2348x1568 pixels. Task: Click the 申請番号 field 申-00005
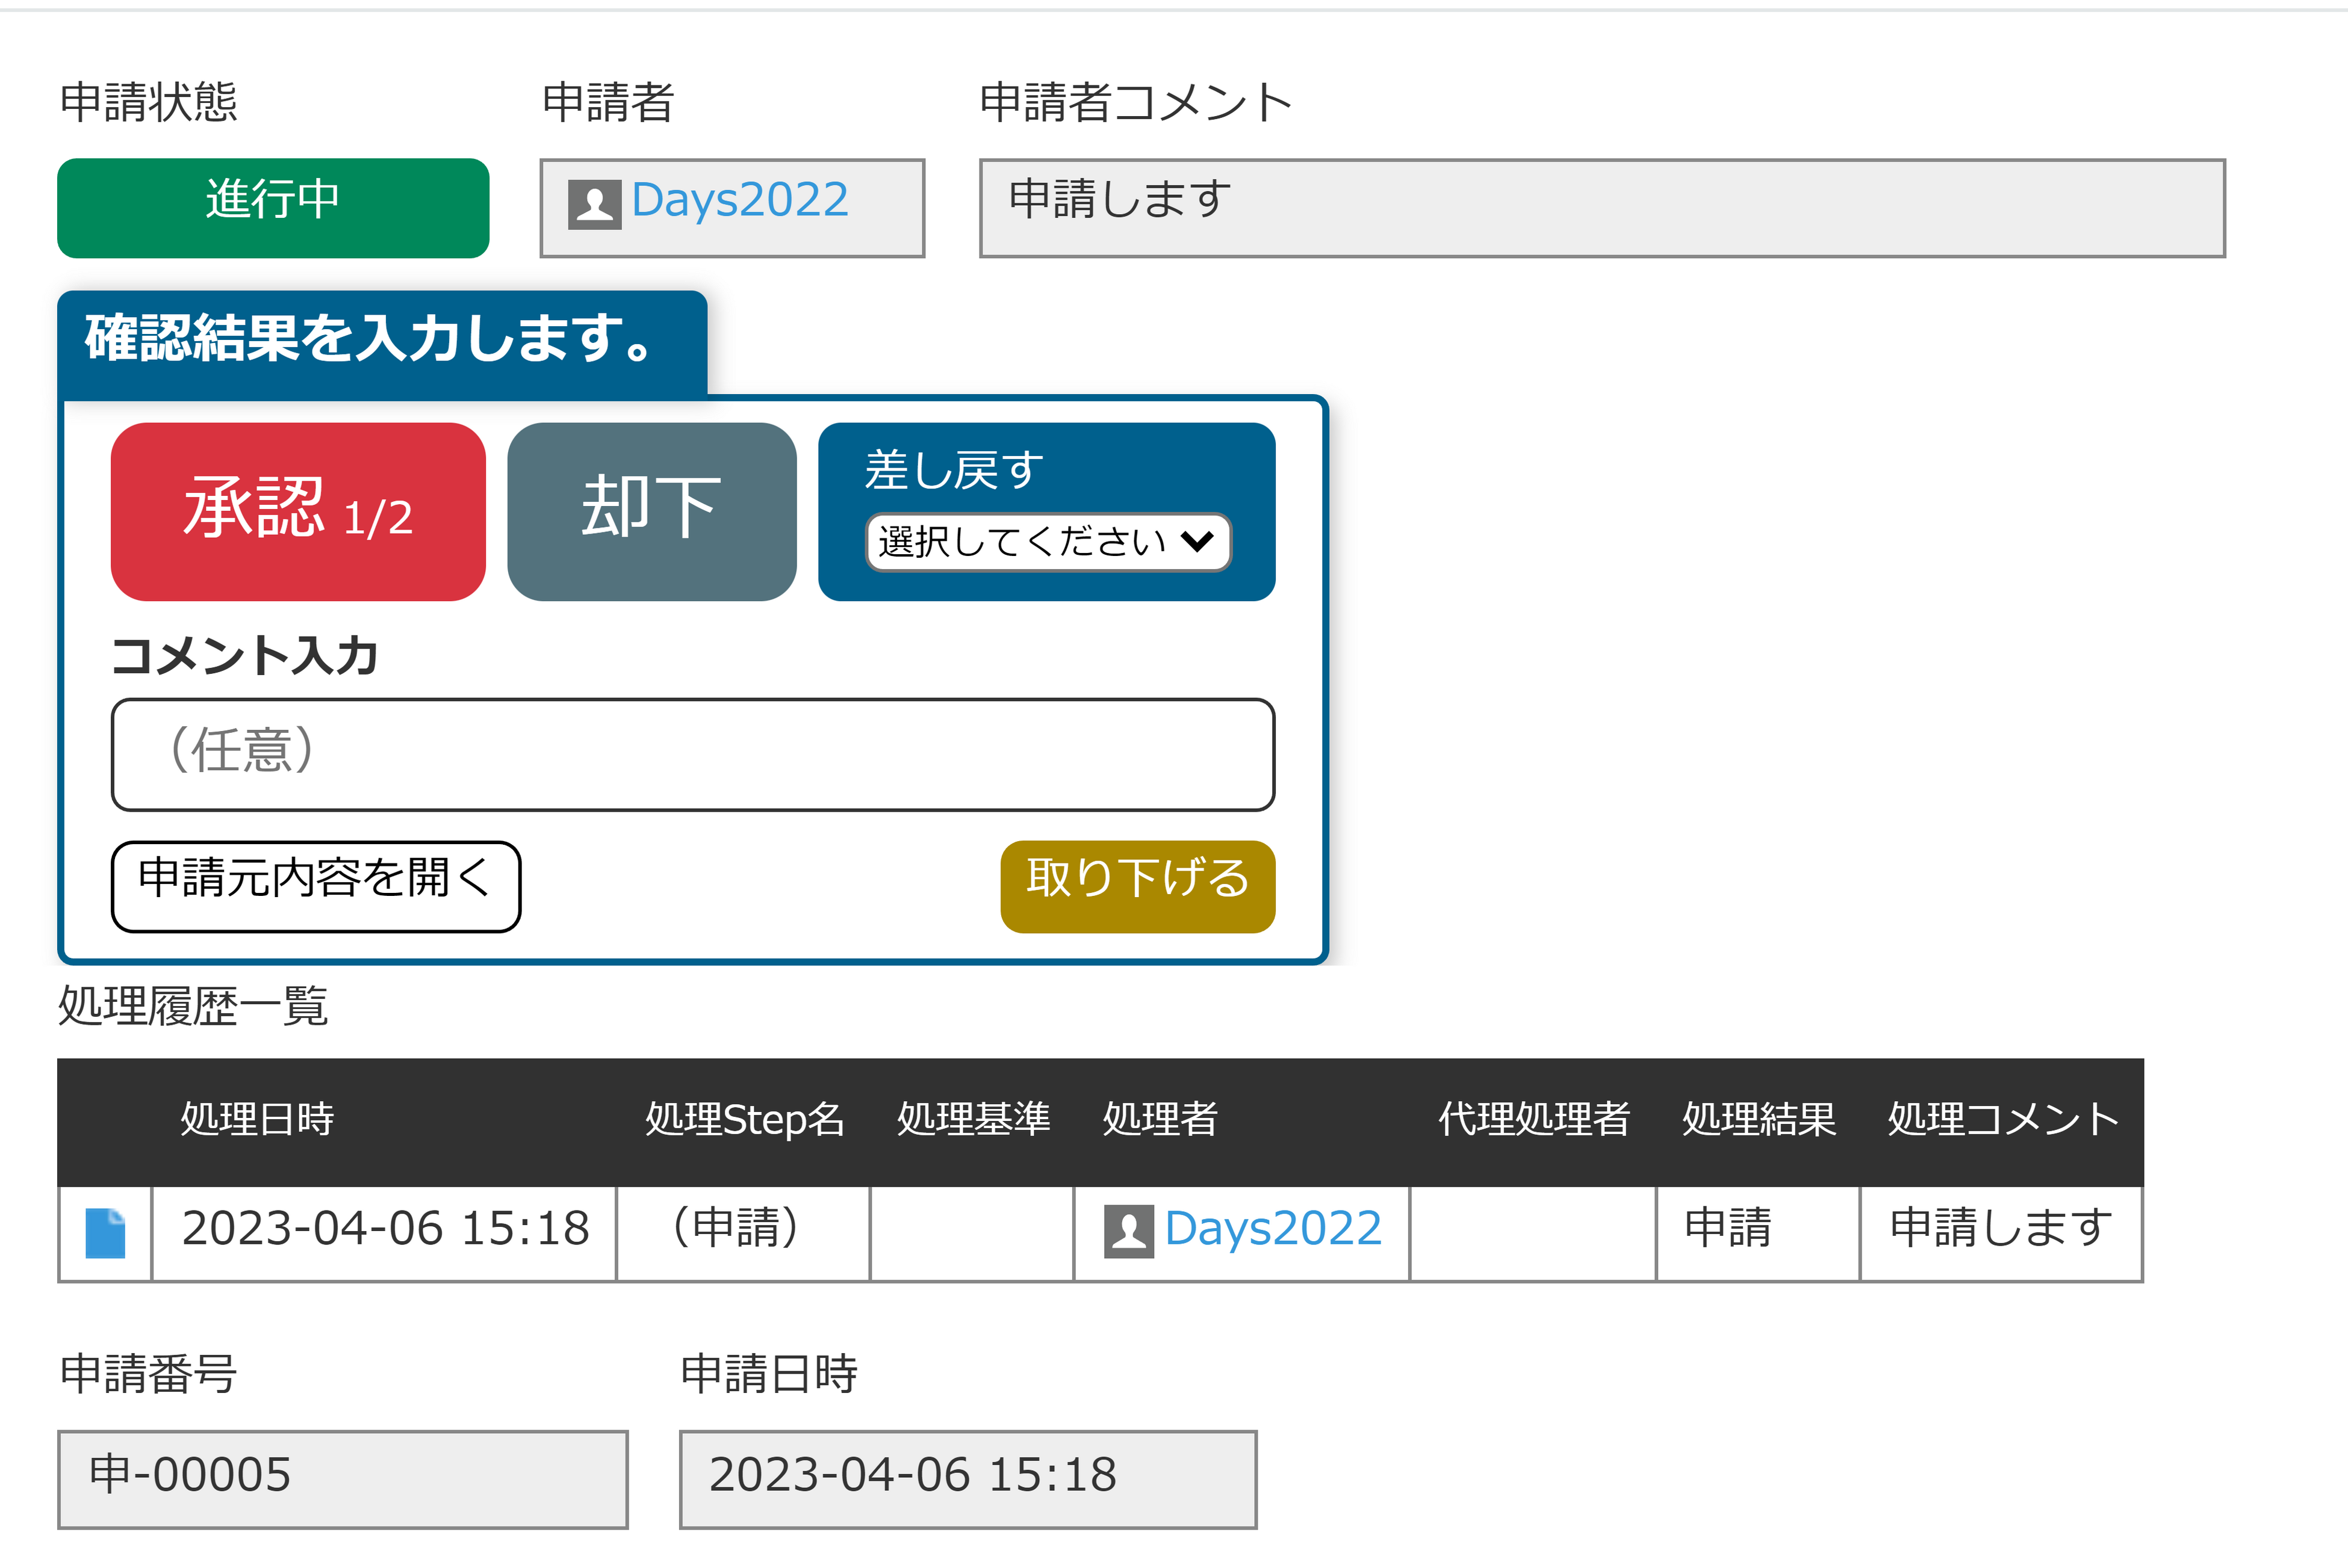click(342, 1478)
